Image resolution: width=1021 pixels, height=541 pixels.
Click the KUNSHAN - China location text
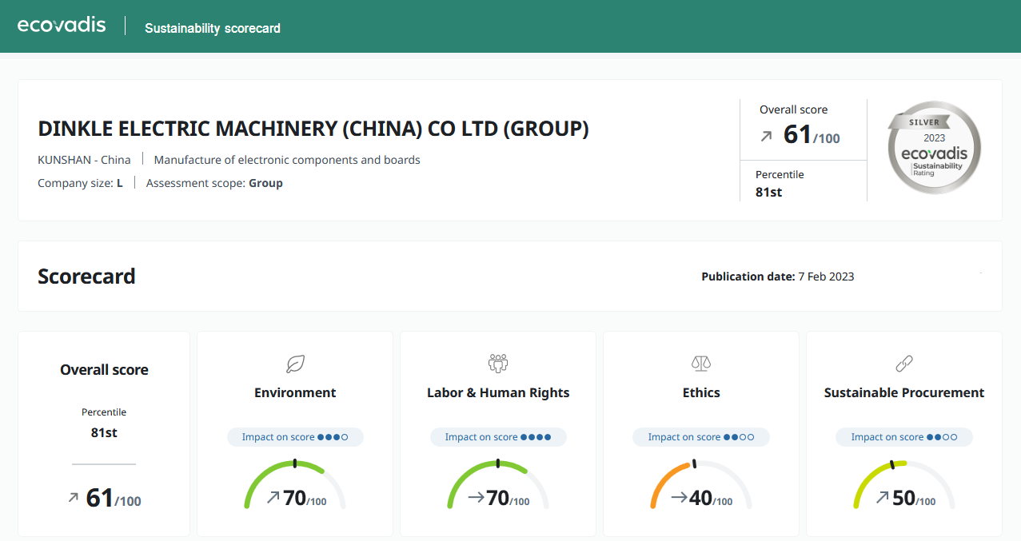tap(84, 160)
